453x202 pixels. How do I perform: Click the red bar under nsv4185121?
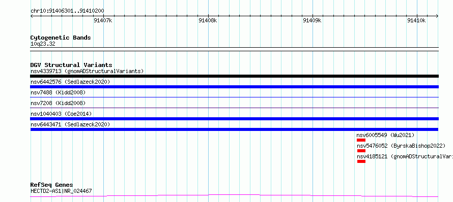(x=361, y=161)
